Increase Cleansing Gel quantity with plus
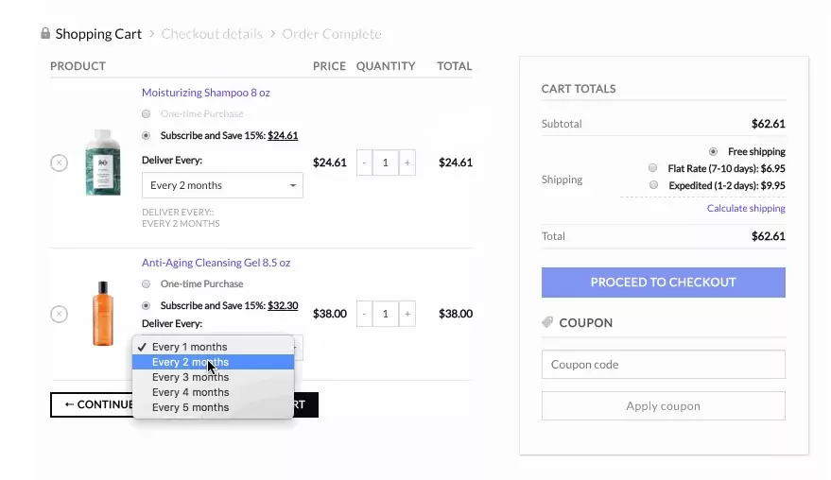The width and height of the screenshot is (831, 480). (407, 314)
